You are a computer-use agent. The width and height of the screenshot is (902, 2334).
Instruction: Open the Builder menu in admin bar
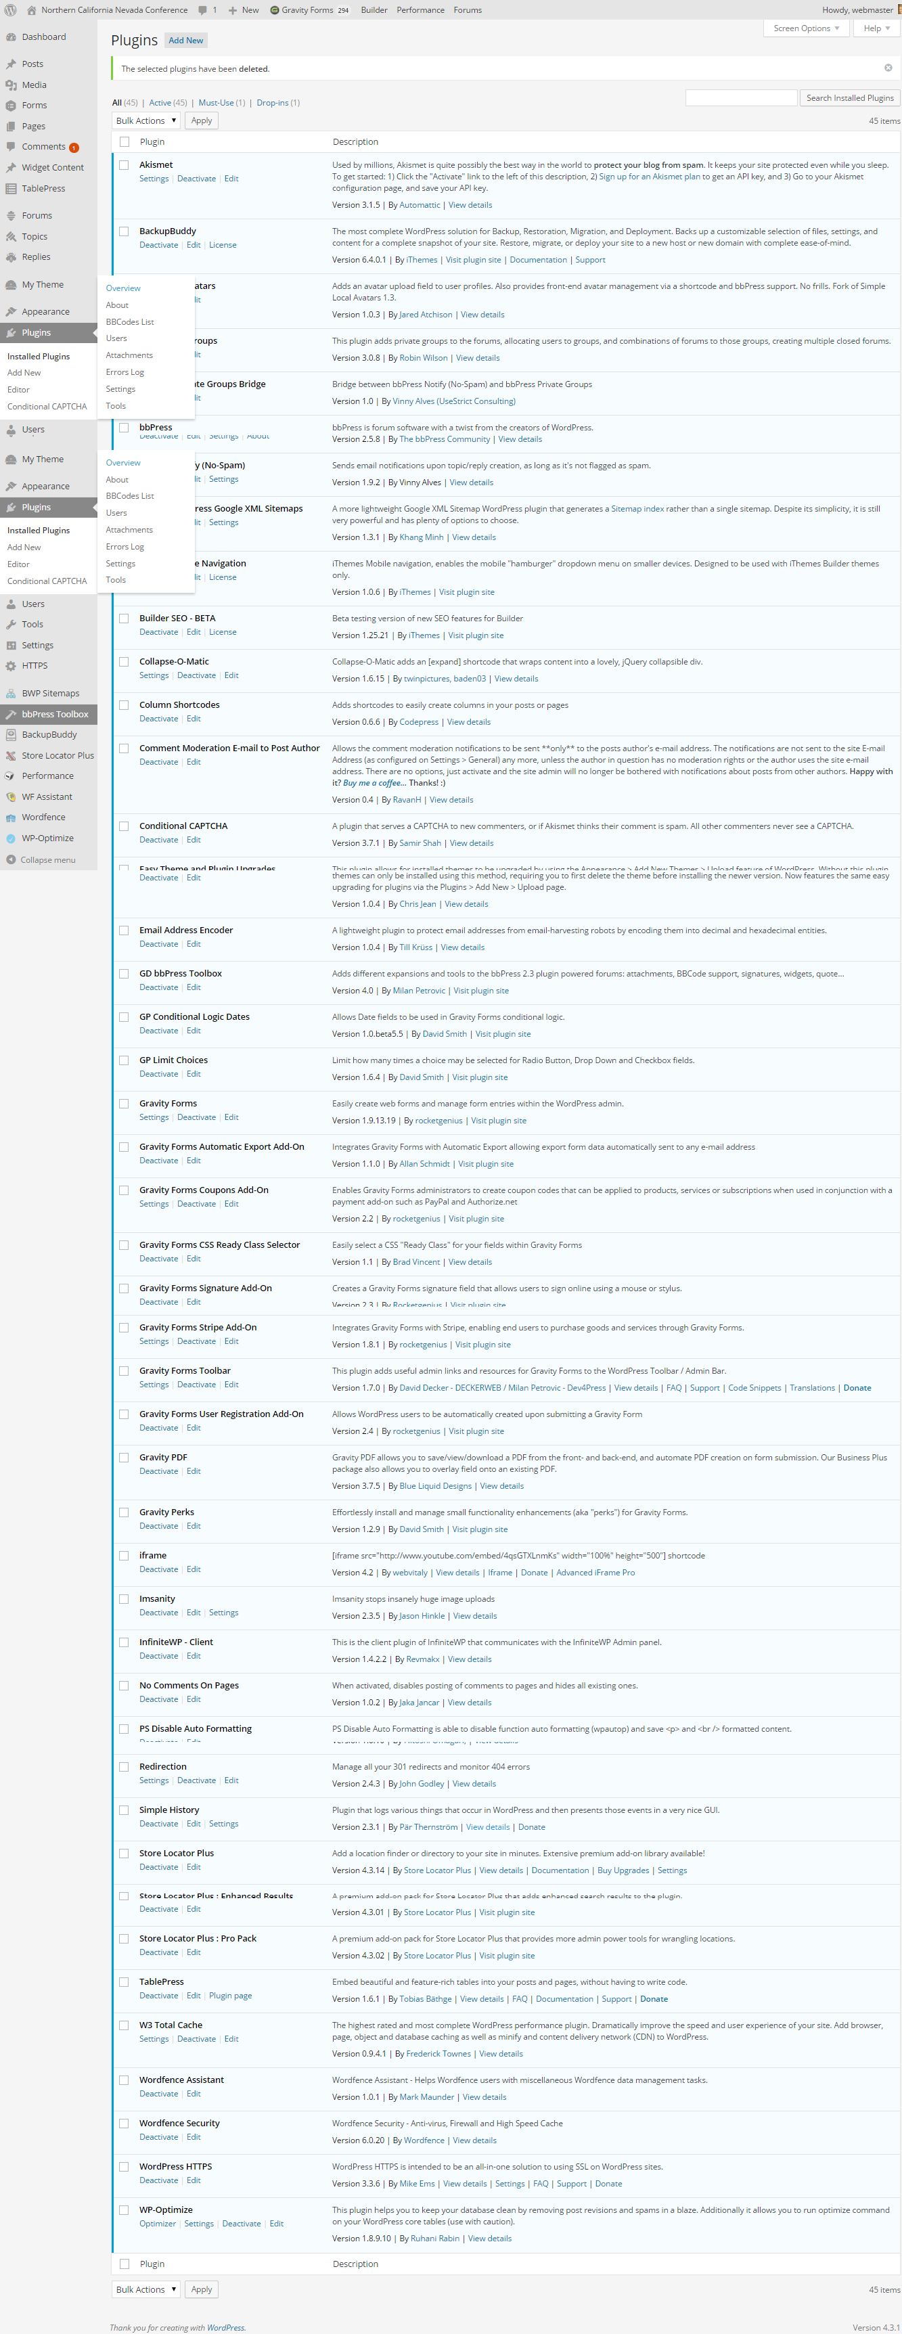(374, 10)
